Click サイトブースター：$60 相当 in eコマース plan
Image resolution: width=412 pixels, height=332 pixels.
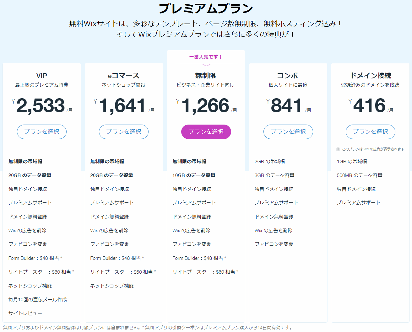[123, 272]
